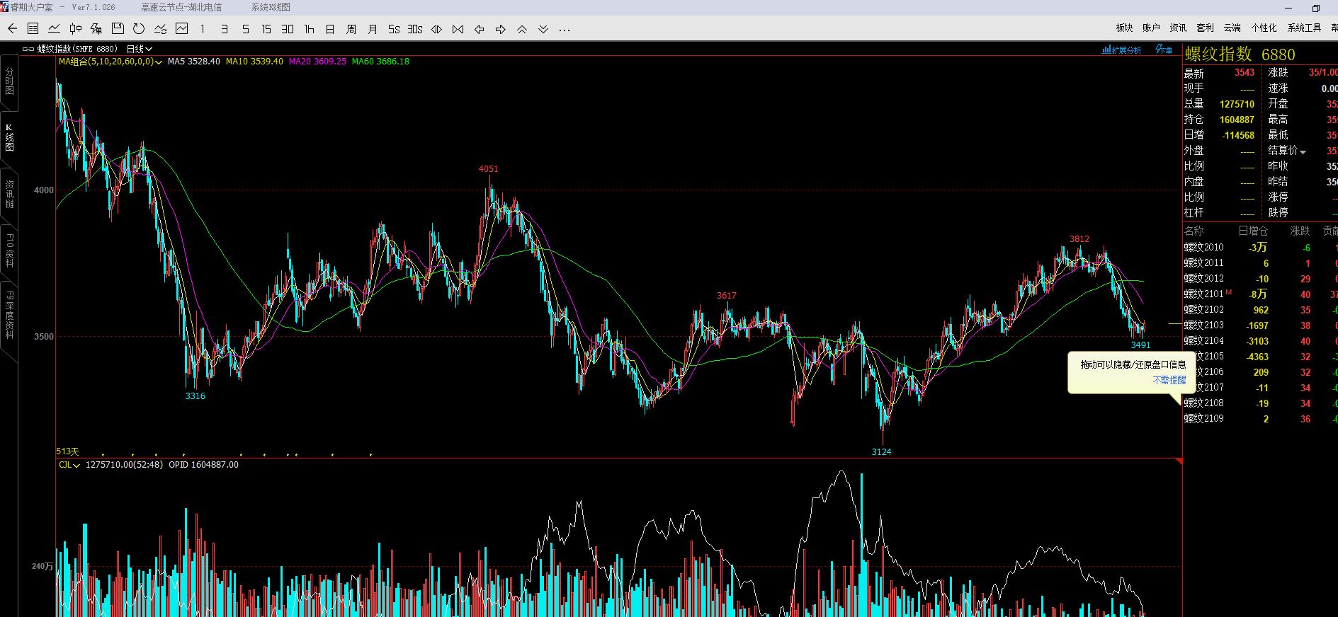Select the candlestick K-line chart icon

(x=75, y=29)
